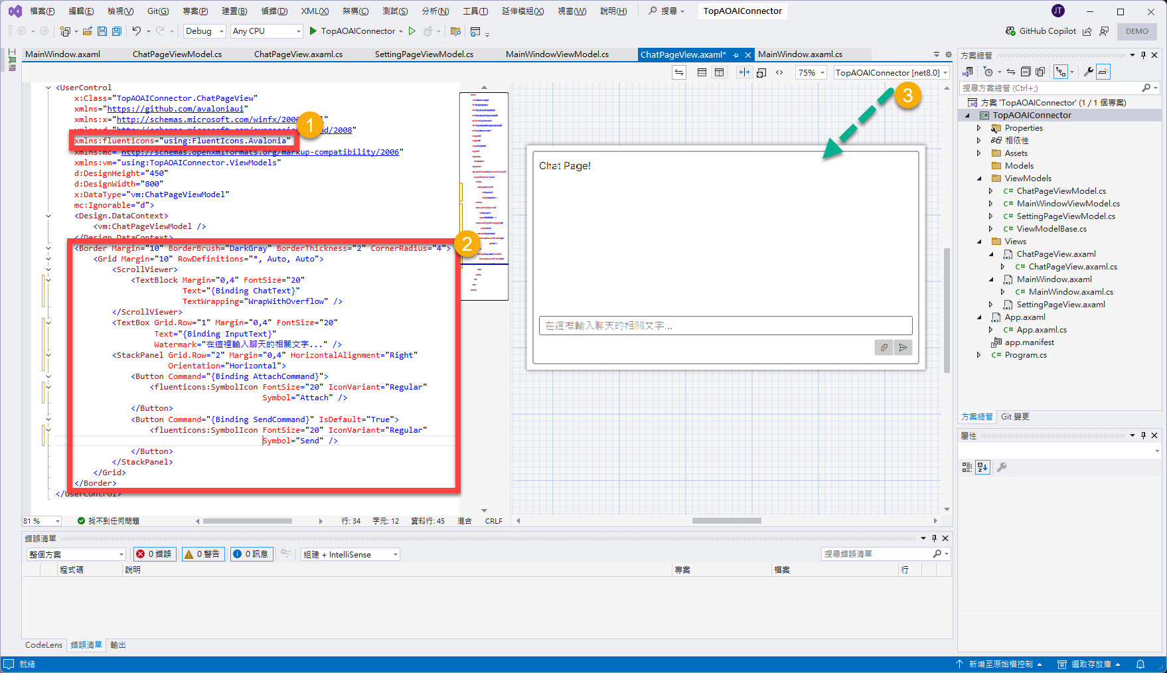This screenshot has width=1167, height=673.
Task: Open the 建置(B) menu
Action: point(234,11)
